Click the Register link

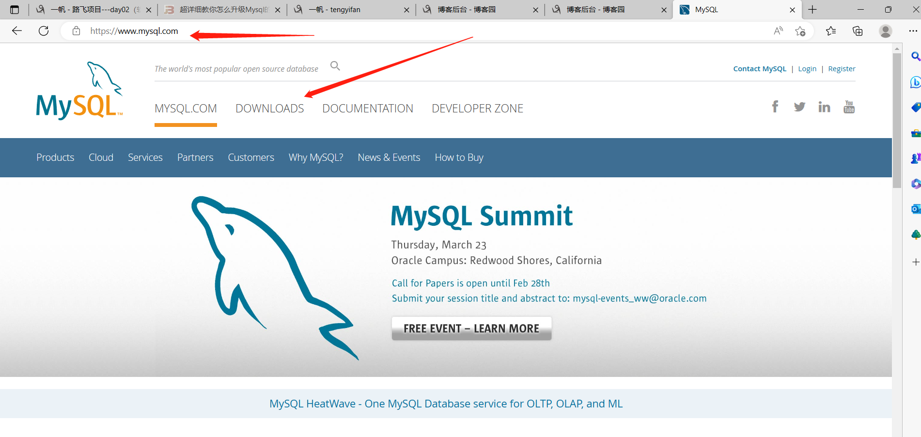pos(842,69)
